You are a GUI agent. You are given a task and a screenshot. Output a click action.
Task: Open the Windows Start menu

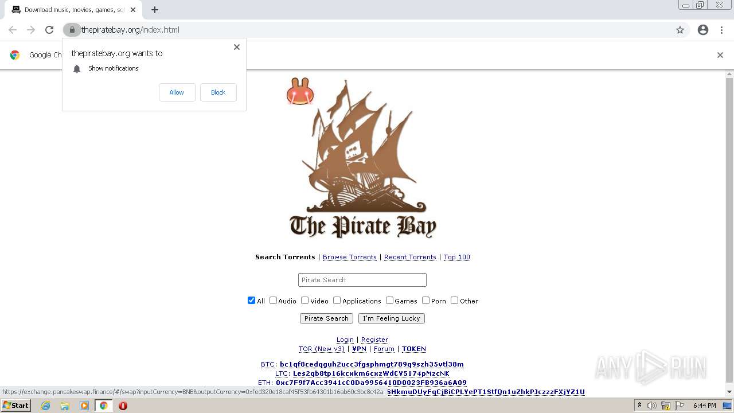15,406
